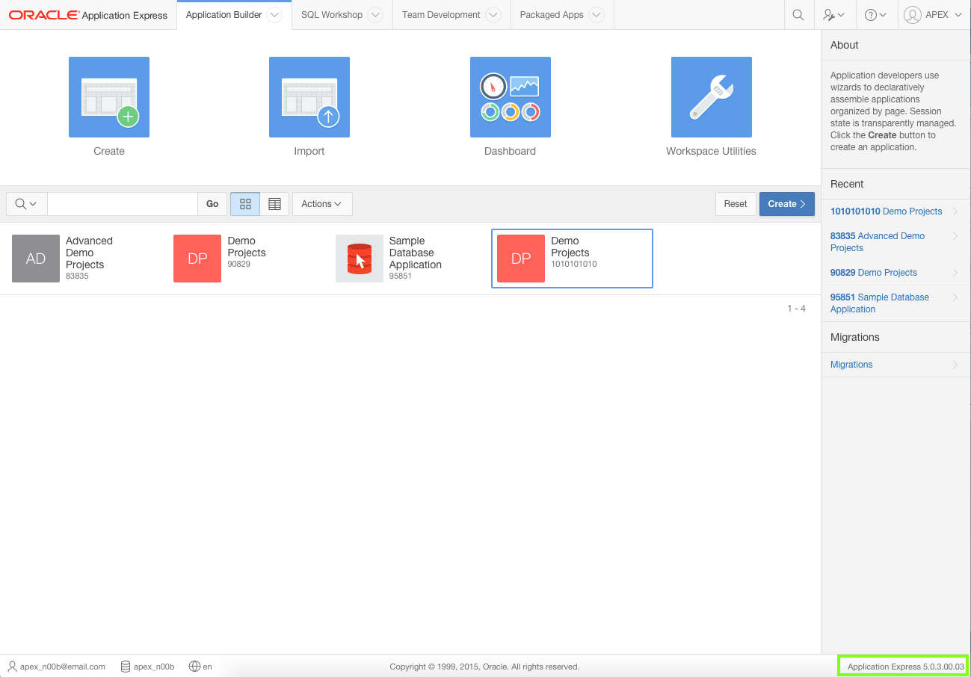Click the About heading in sidebar
The image size is (971, 677).
tap(845, 45)
